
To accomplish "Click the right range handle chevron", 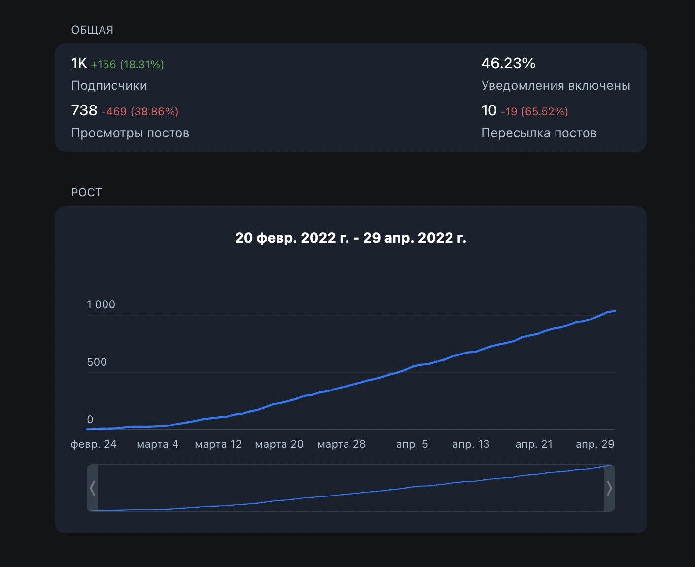I will click(x=609, y=488).
